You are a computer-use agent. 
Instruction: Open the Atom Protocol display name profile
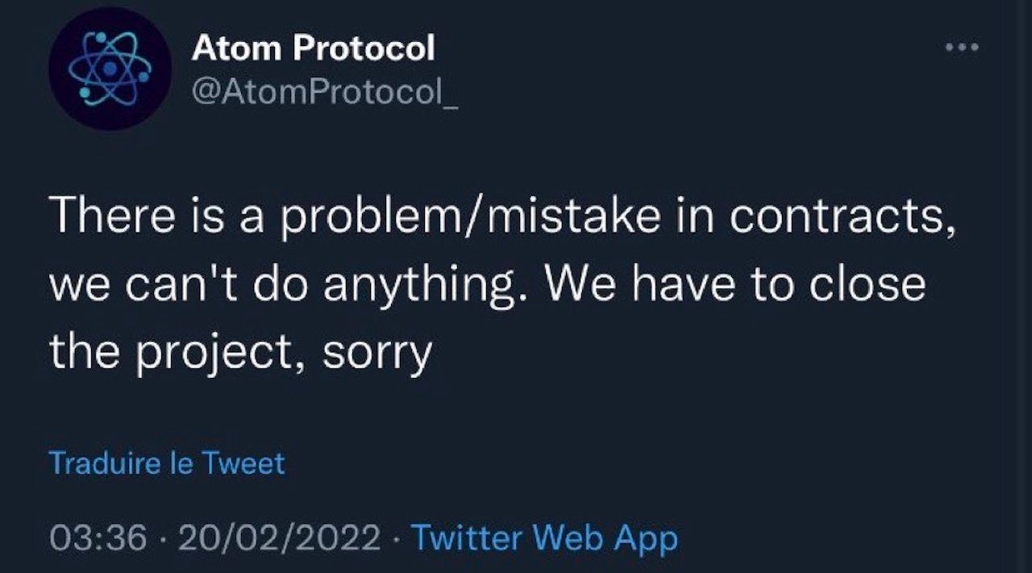[313, 48]
